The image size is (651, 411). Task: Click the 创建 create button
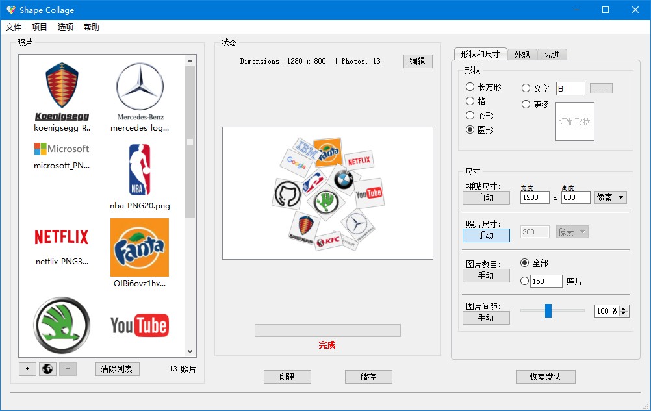point(287,377)
